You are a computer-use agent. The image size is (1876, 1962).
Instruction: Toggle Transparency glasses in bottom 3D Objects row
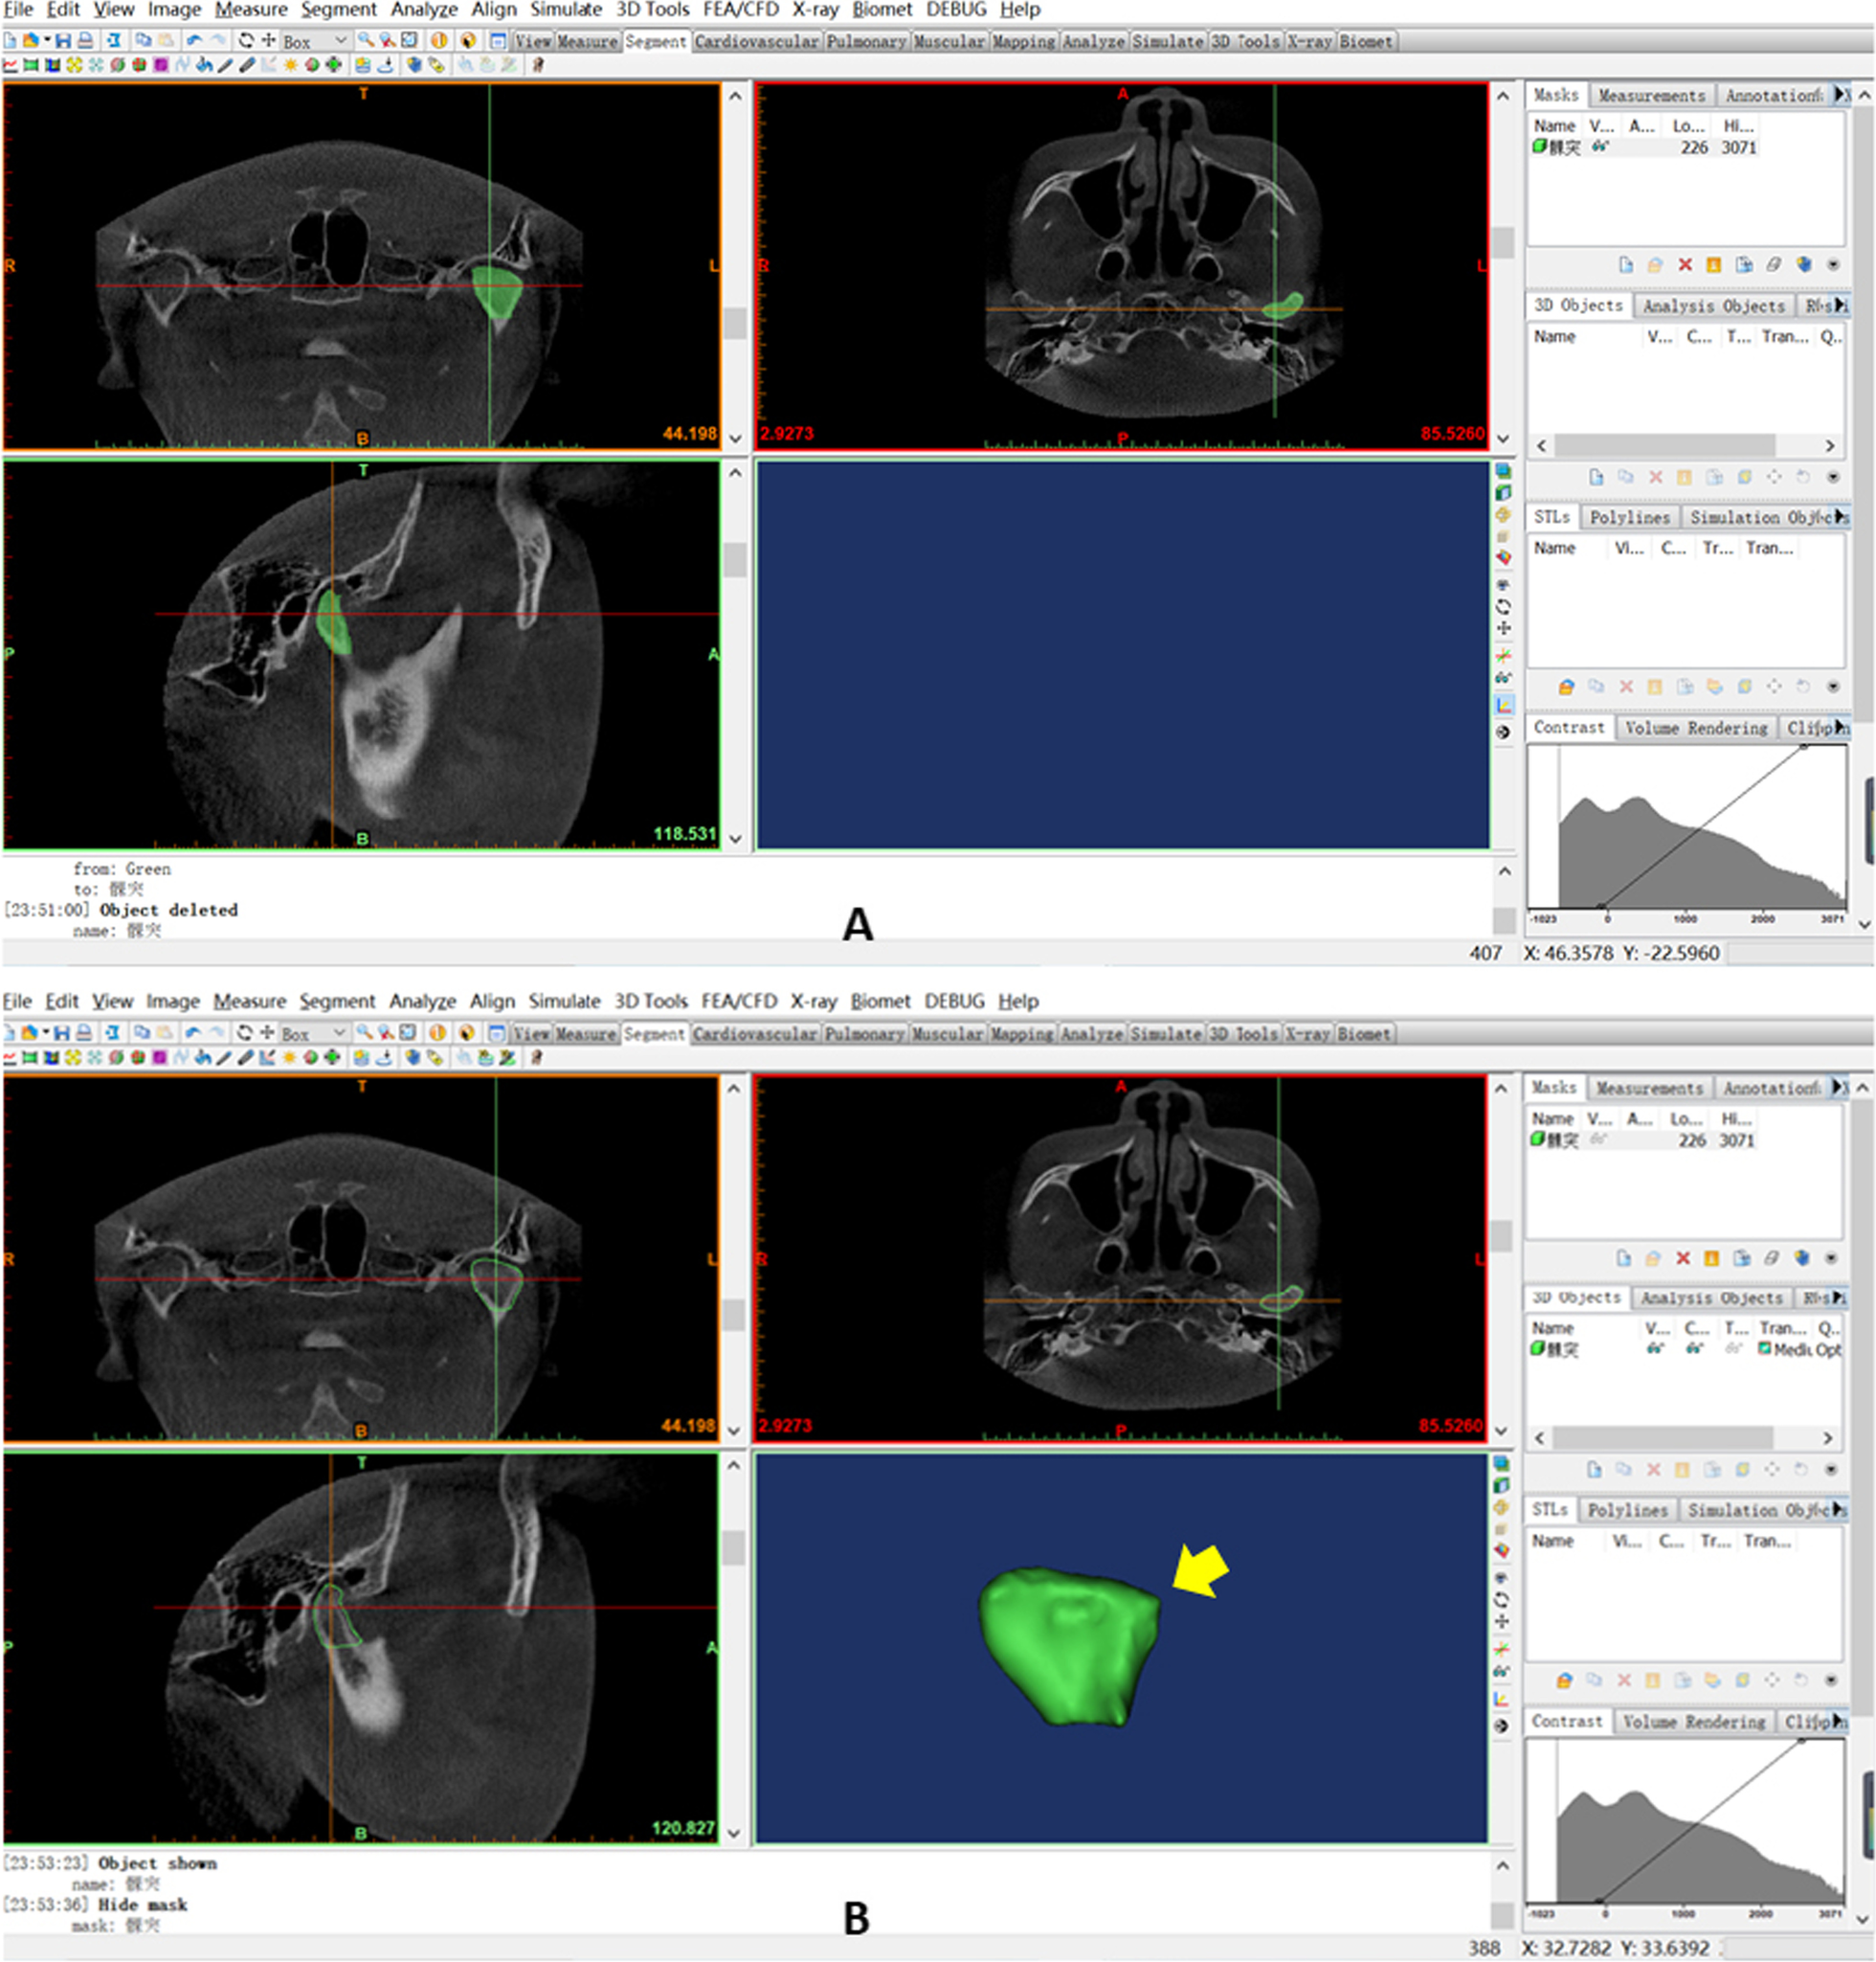click(x=1733, y=1348)
